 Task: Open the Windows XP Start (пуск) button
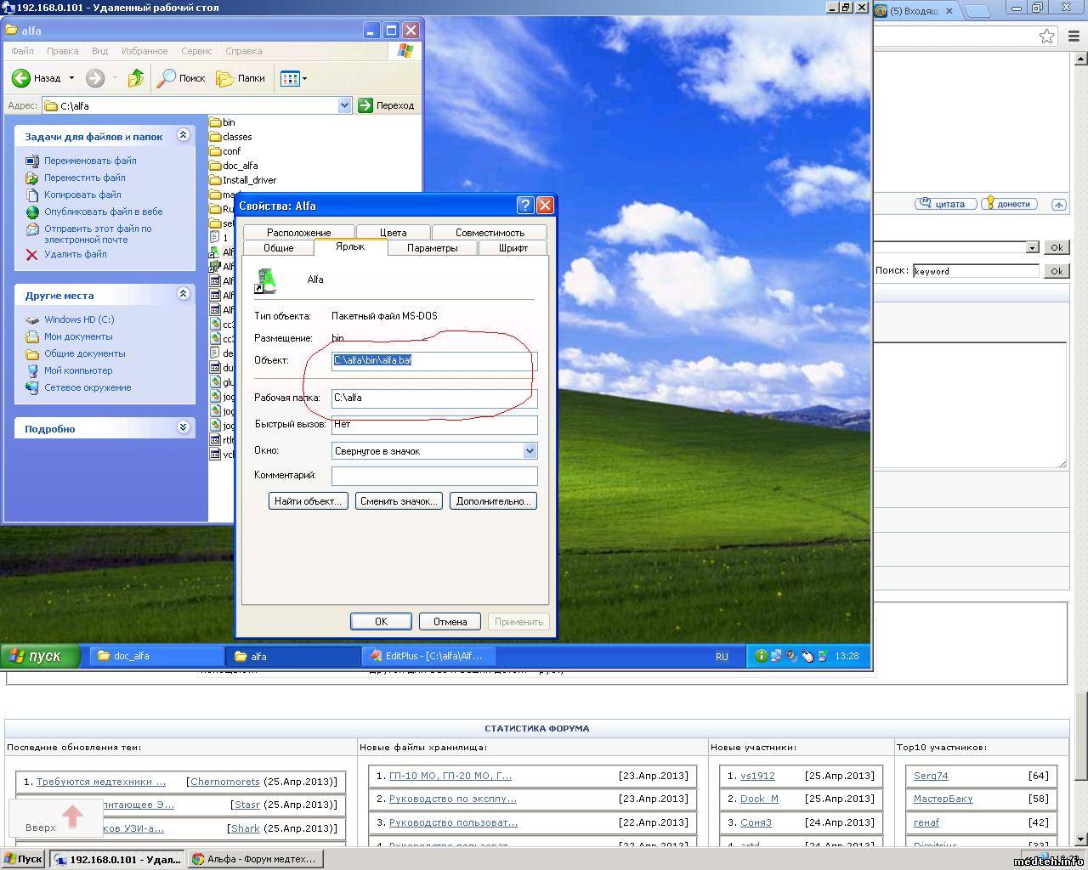[40, 656]
